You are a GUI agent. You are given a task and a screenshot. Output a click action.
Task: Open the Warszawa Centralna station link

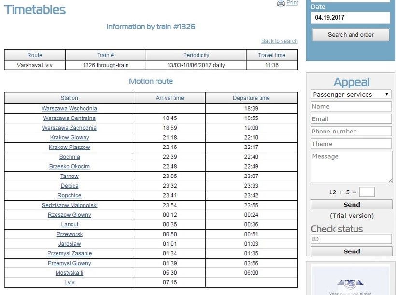pyautogui.click(x=70, y=118)
